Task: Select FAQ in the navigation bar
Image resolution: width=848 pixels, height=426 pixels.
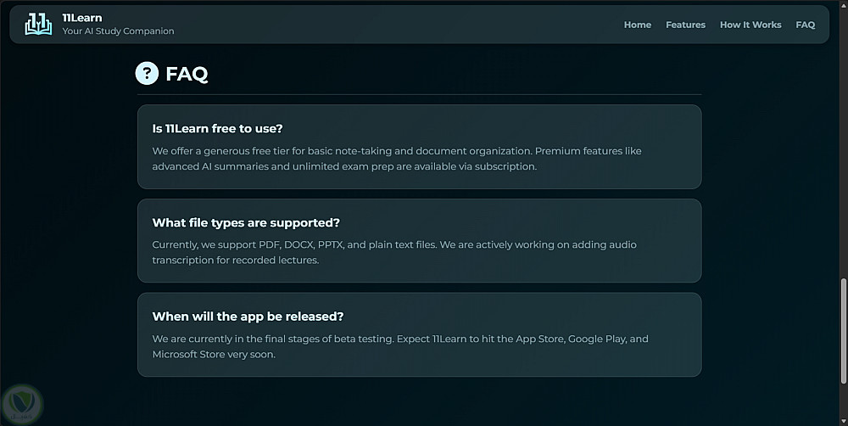Action: coord(806,25)
